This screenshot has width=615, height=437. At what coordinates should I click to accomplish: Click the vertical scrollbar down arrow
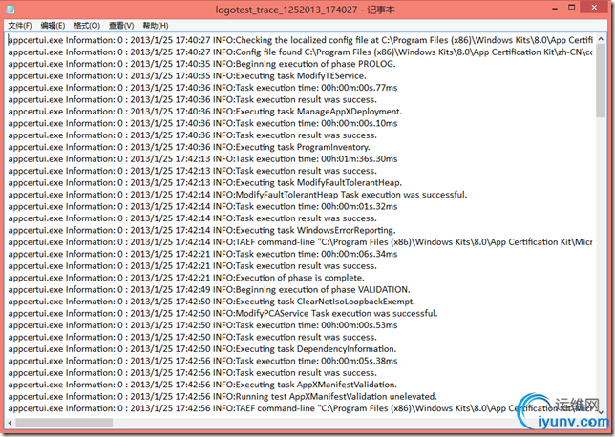pos(601,412)
